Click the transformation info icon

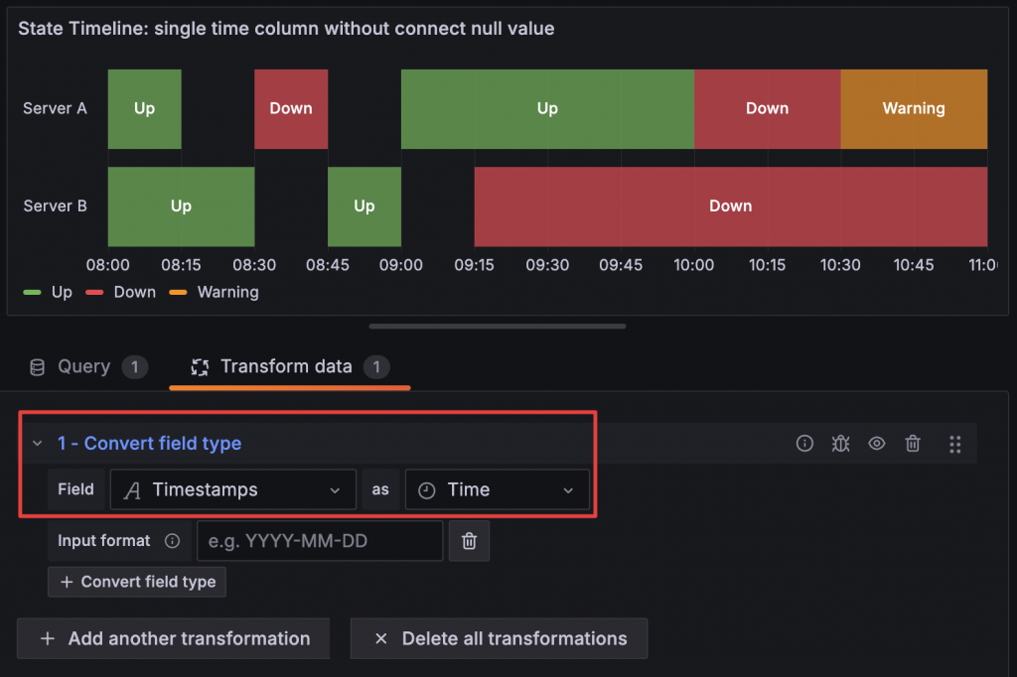[804, 444]
